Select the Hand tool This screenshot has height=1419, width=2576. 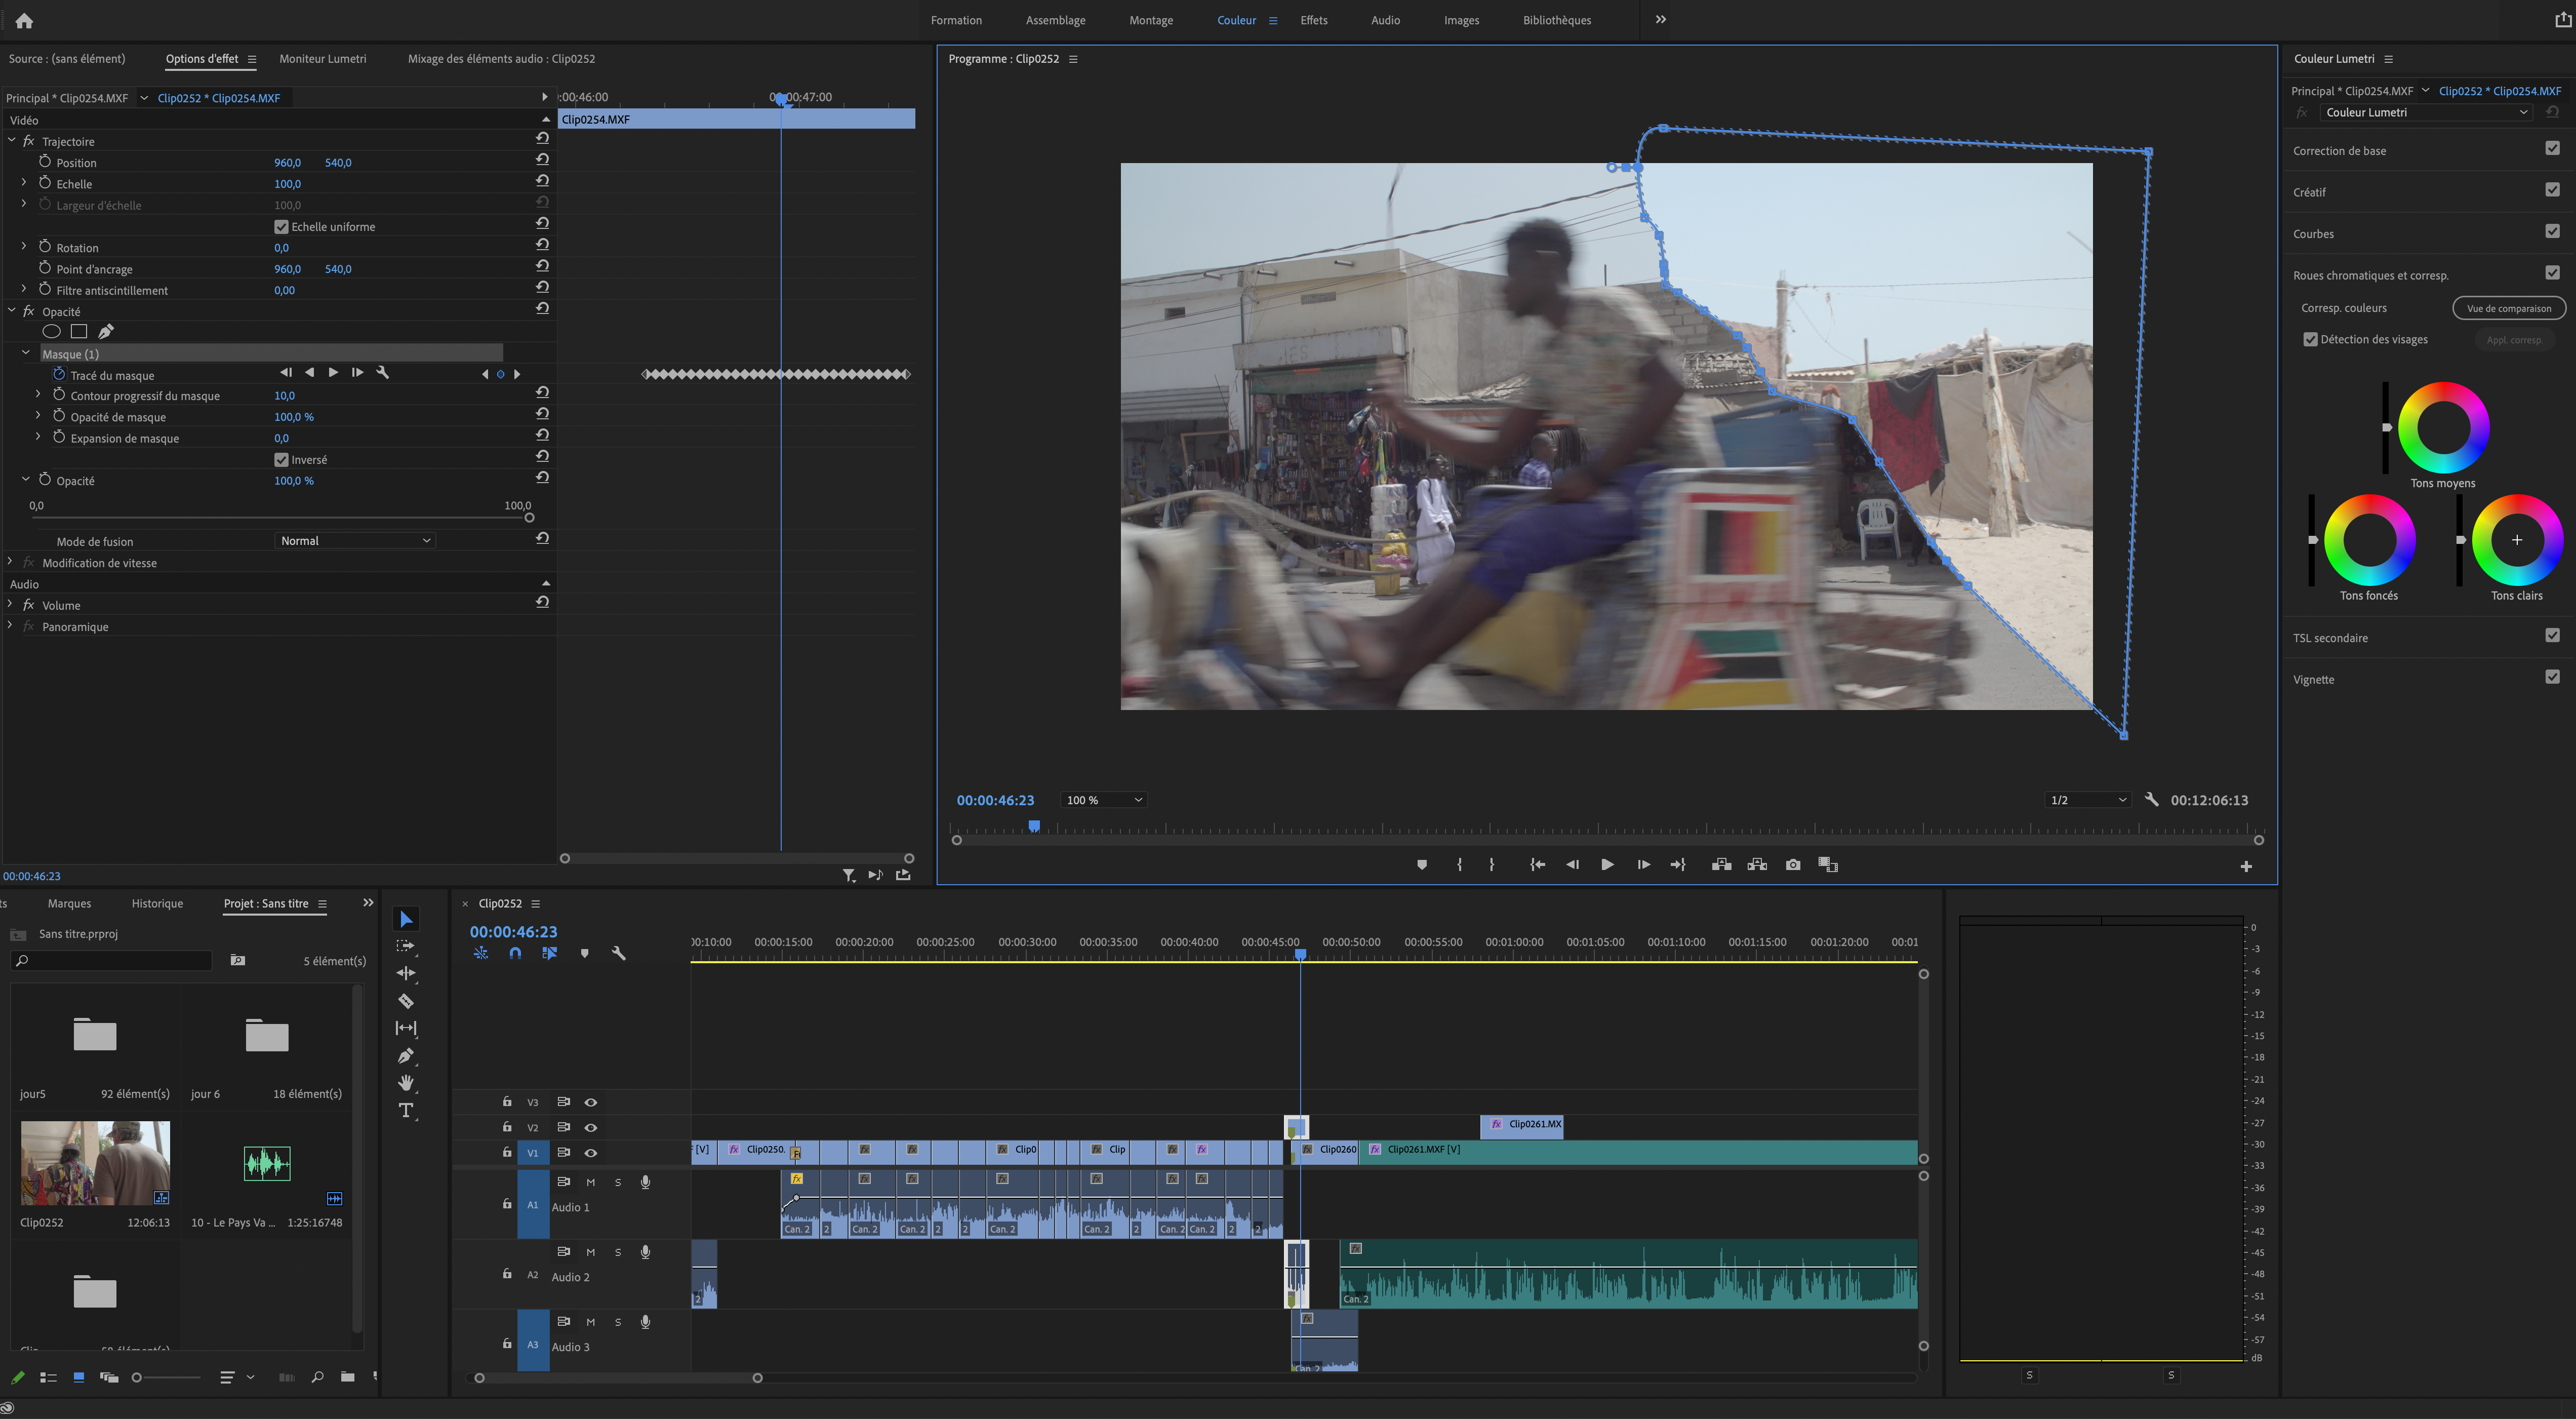pyautogui.click(x=406, y=1083)
